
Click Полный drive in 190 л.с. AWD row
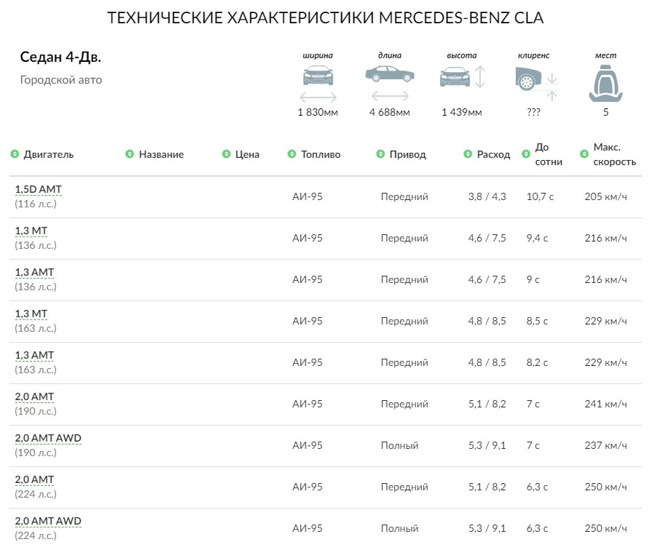[400, 445]
